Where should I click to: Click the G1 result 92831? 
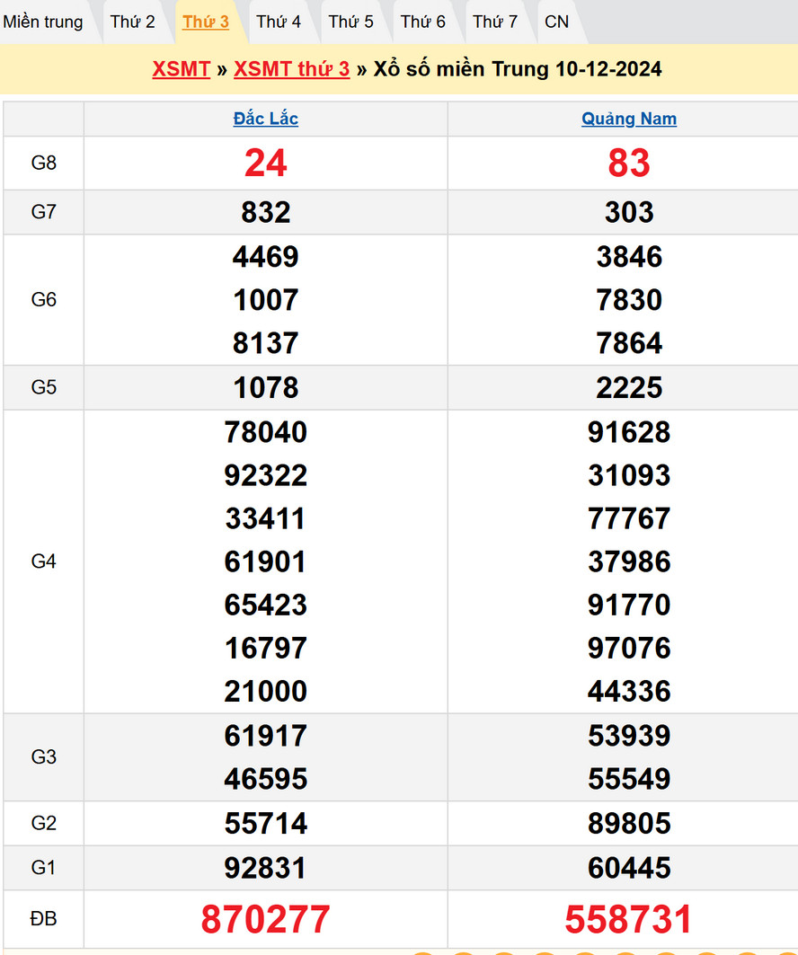[x=265, y=868]
